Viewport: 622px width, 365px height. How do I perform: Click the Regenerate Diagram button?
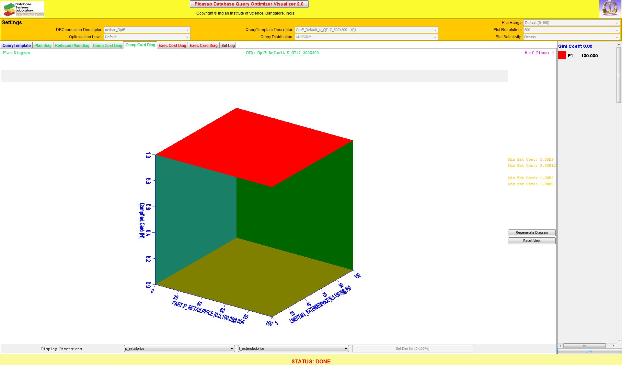pyautogui.click(x=532, y=232)
